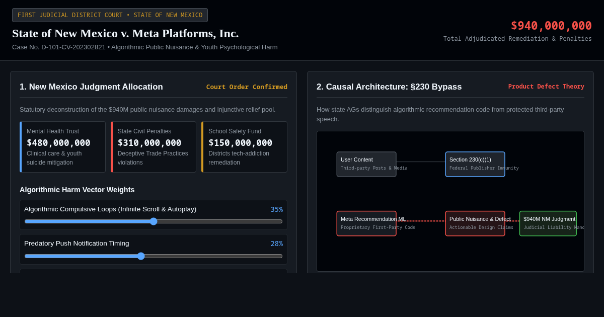Click the $310,000,000 amount
604x317 pixels.
[x=149, y=143]
